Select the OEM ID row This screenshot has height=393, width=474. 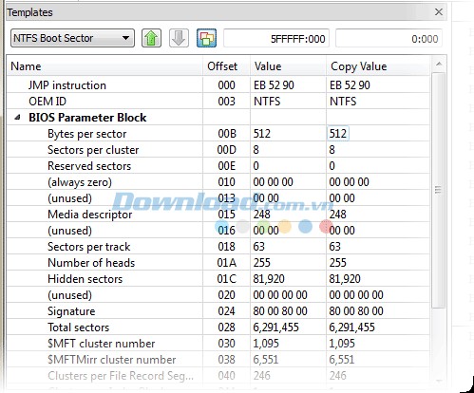click(x=218, y=102)
